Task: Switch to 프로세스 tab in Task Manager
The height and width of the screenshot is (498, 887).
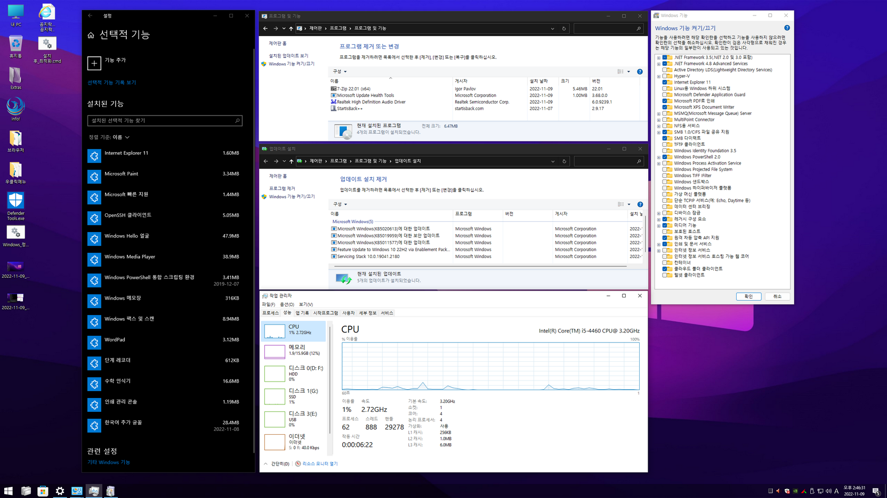Action: click(270, 313)
